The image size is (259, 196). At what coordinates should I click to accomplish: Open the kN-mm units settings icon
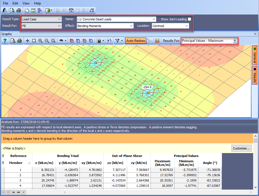tap(40, 11)
